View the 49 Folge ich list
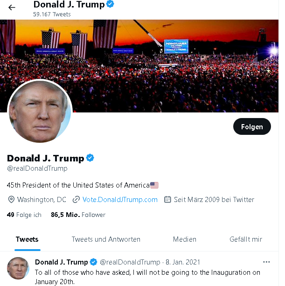The width and height of the screenshot is (285, 286). 24,215
